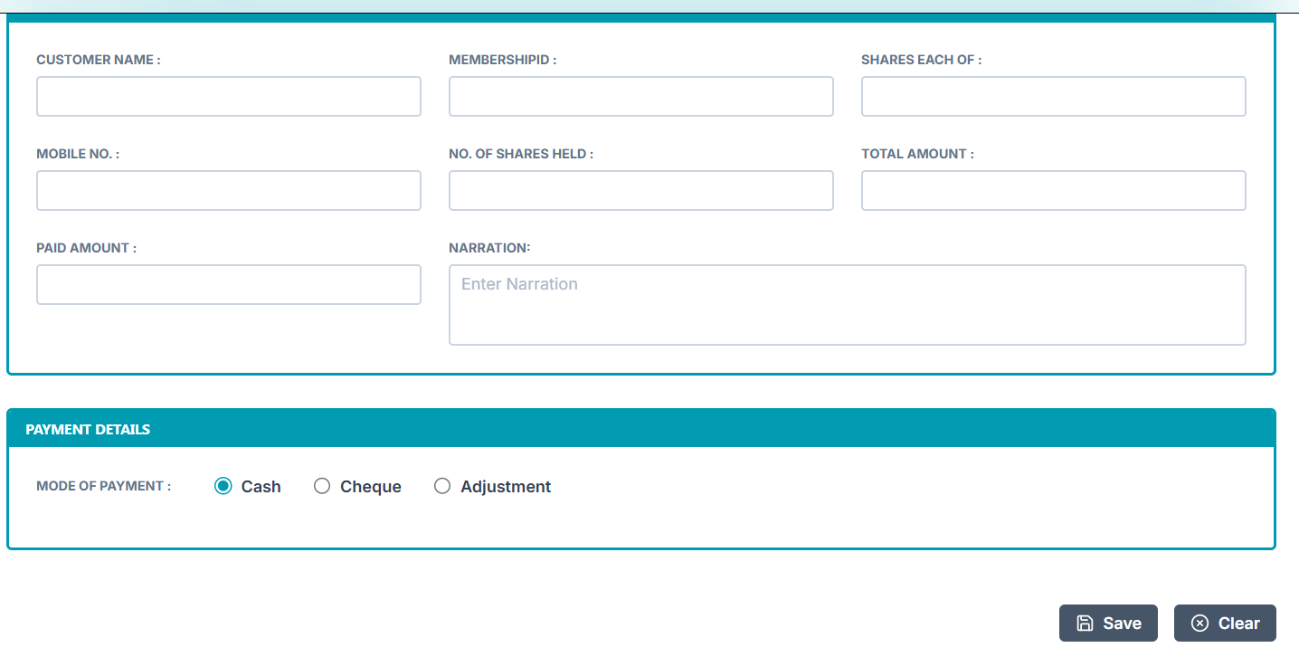Select the No. of Shares Held field
1299x657 pixels.
[x=640, y=190]
